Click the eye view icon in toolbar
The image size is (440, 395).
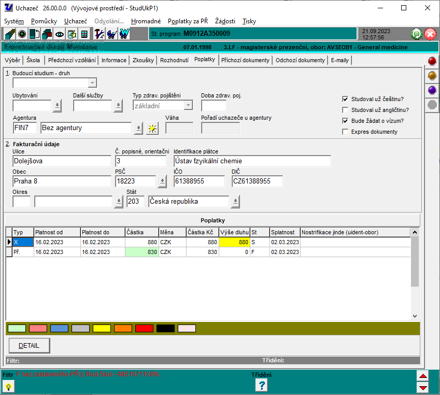point(60,34)
